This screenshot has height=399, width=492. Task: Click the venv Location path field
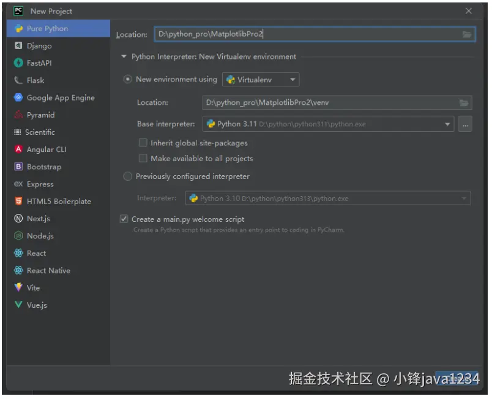[337, 103]
